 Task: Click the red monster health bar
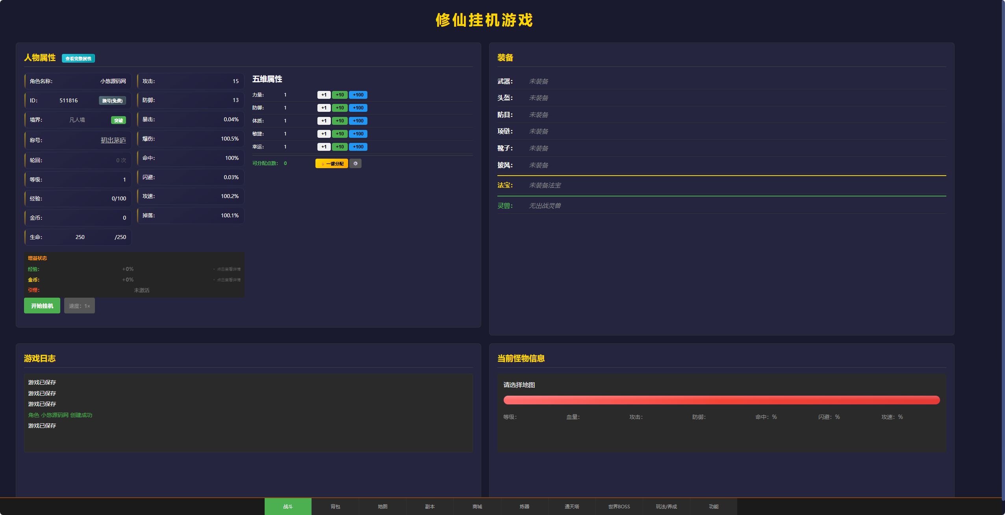(721, 400)
